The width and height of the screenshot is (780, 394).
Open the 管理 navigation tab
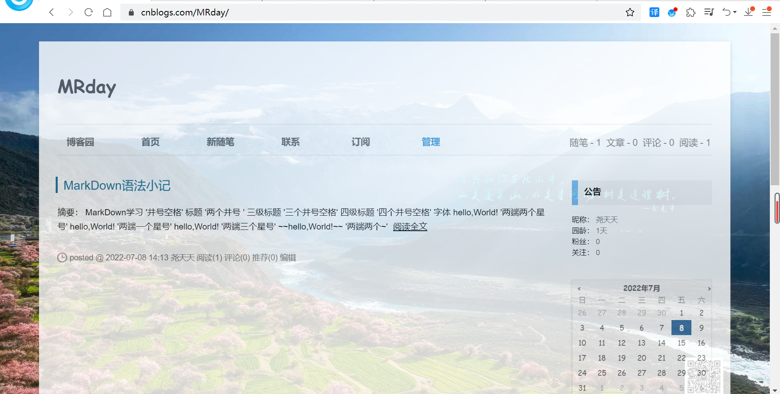430,142
